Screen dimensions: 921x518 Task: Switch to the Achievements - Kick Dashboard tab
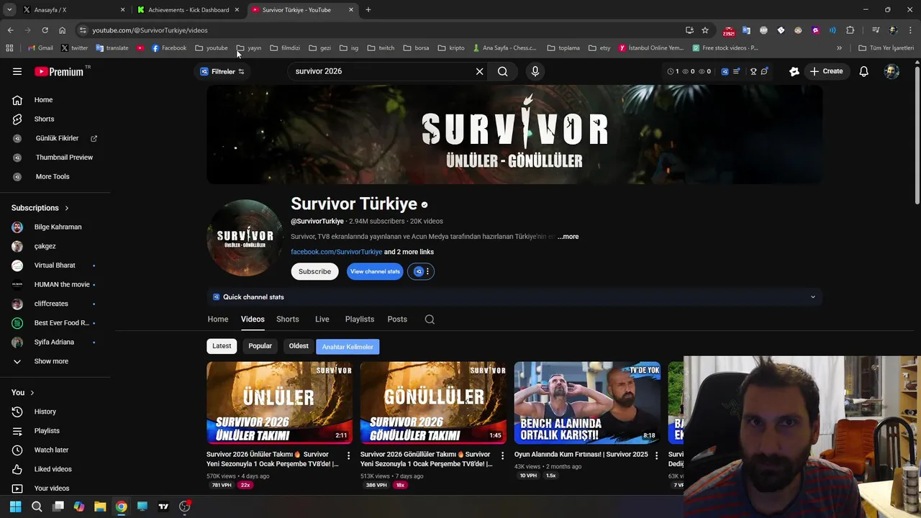(x=188, y=10)
